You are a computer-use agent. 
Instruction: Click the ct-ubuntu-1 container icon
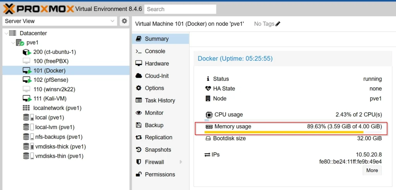pyautogui.click(x=27, y=52)
